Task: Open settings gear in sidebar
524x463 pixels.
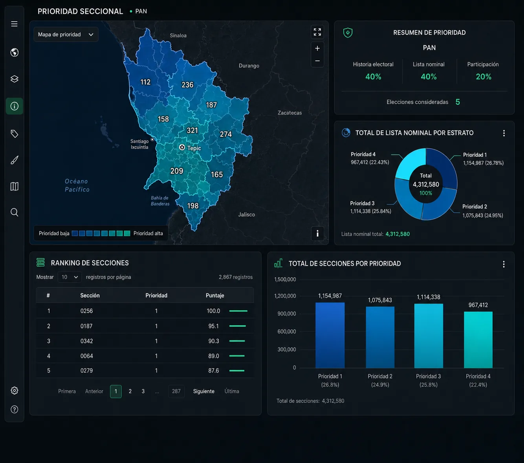Action: [15, 390]
